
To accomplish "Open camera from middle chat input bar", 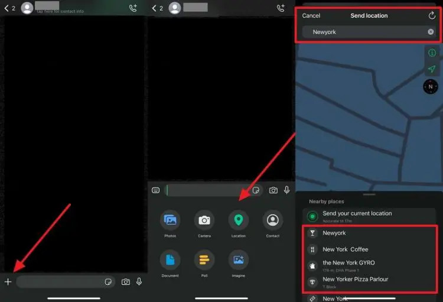I will click(273, 190).
